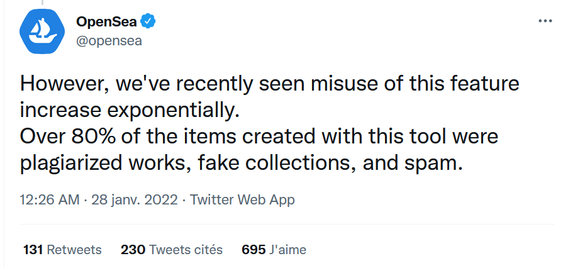Open the Twitter Web App source link
Screen dimensions: 568x268
pyautogui.click(x=242, y=200)
